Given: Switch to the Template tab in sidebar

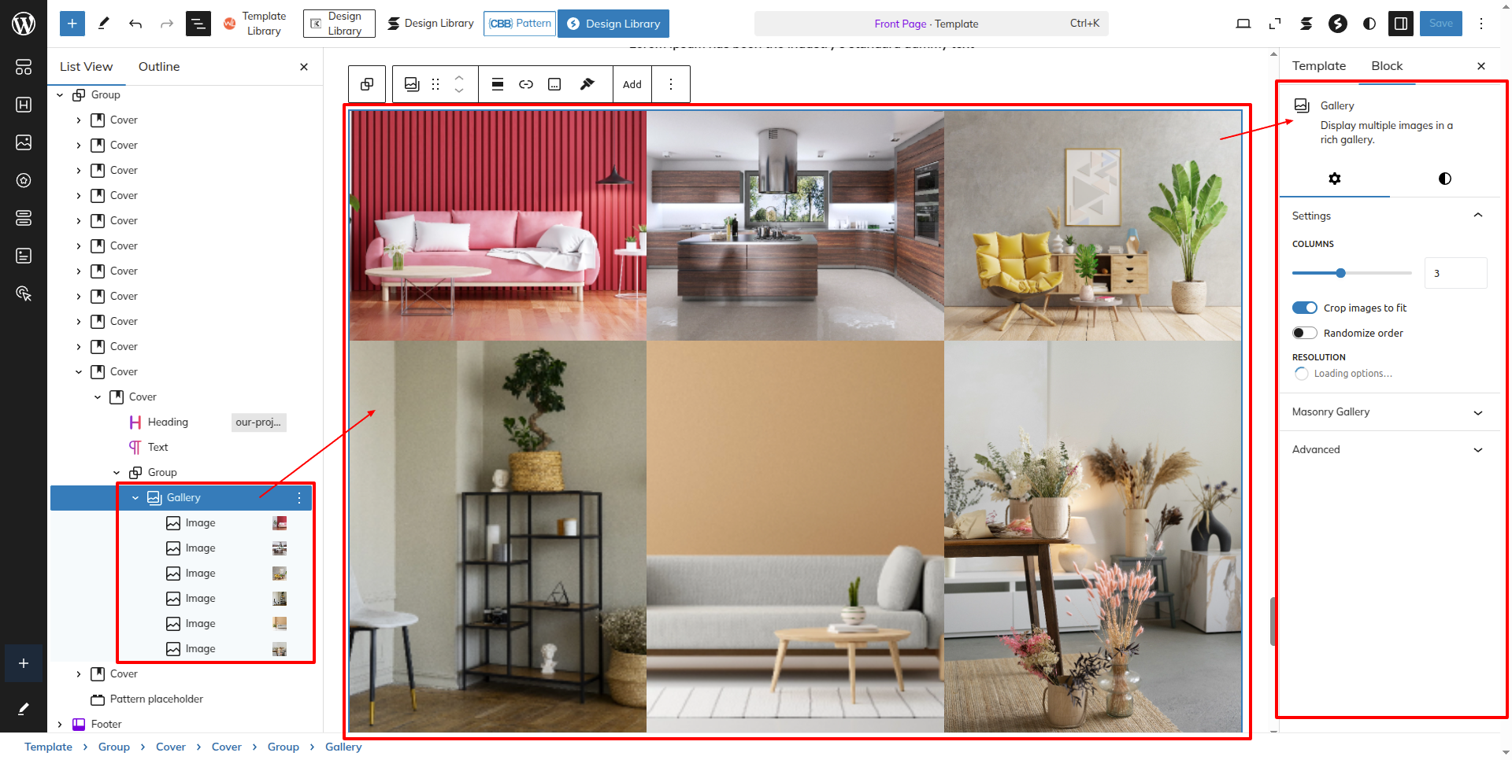Looking at the screenshot, I should coord(1318,66).
